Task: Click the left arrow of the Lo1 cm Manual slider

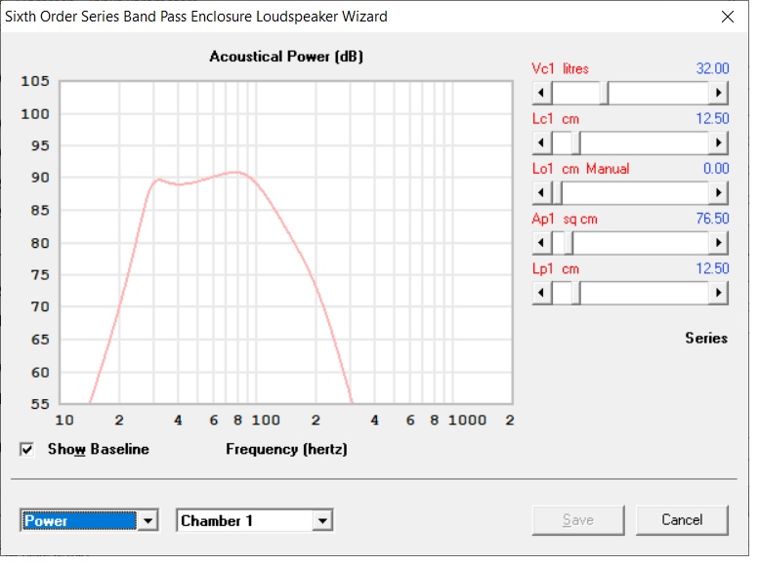Action: pyautogui.click(x=542, y=193)
